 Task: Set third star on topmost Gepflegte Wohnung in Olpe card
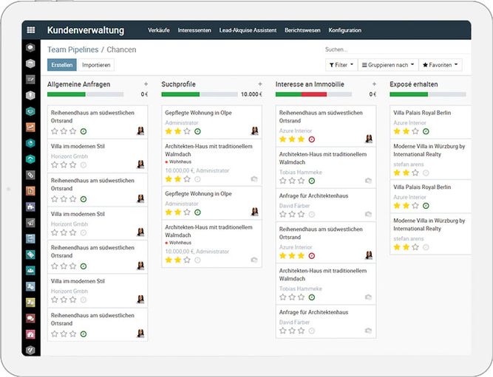(x=187, y=131)
